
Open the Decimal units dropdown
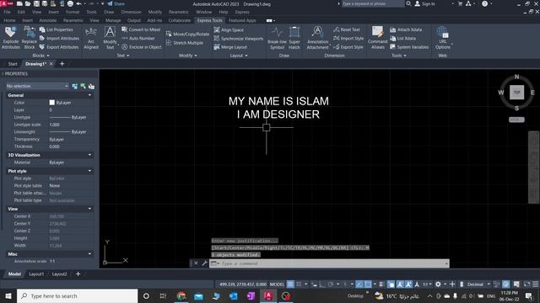tap(478, 284)
